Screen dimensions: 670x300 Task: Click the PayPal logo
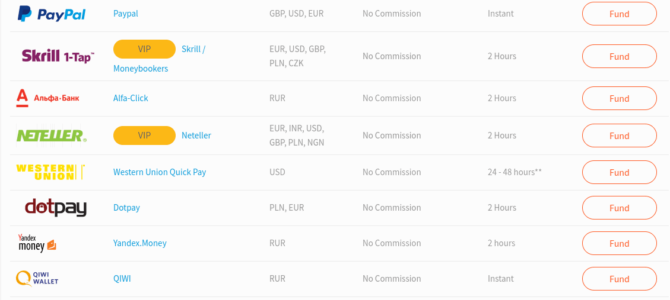pyautogui.click(x=51, y=14)
